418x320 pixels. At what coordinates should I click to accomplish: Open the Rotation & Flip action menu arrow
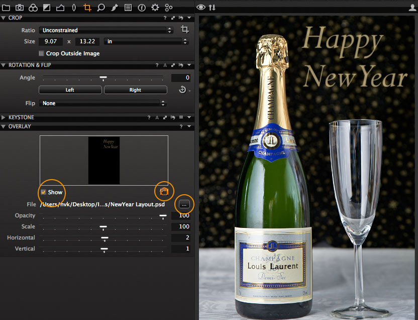pos(189,65)
